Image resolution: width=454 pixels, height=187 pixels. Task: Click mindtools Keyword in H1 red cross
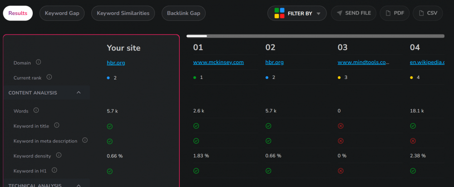coord(341,171)
